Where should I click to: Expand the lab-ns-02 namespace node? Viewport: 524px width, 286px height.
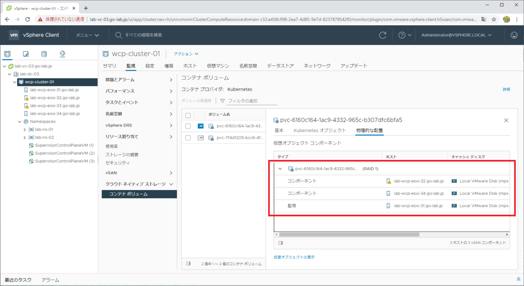coord(25,137)
